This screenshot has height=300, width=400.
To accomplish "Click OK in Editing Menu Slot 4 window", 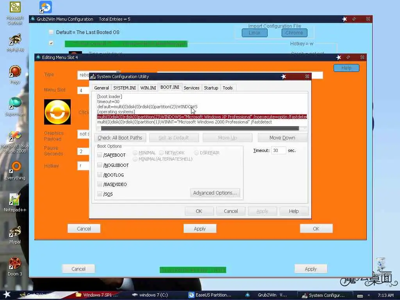I will (316, 229).
